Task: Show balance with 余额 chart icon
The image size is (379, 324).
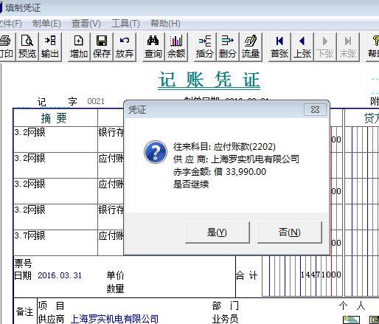Action: 176,46
